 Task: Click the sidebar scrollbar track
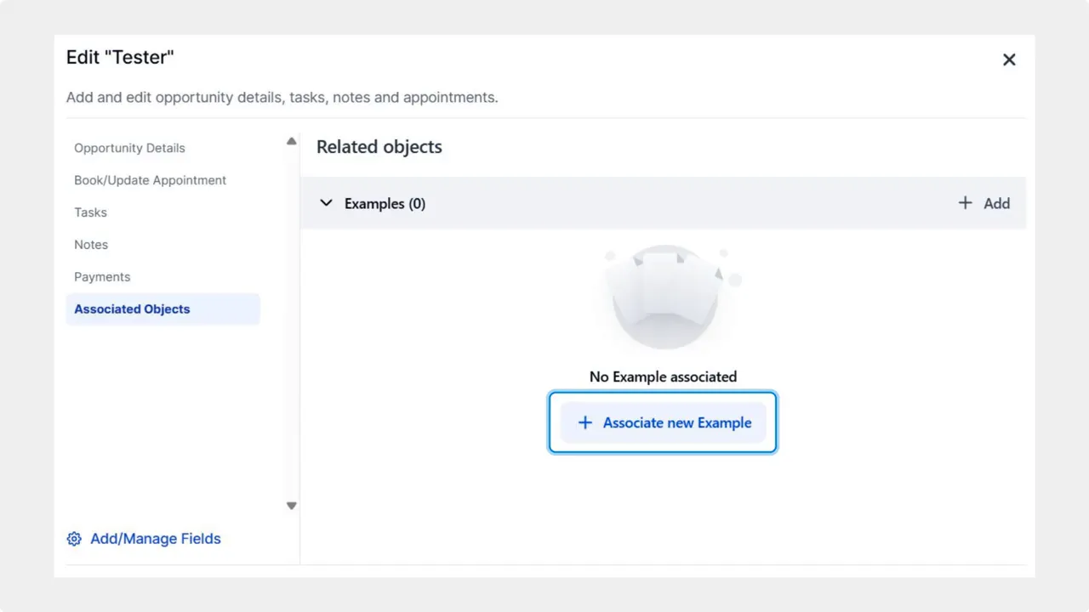pyautogui.click(x=291, y=323)
